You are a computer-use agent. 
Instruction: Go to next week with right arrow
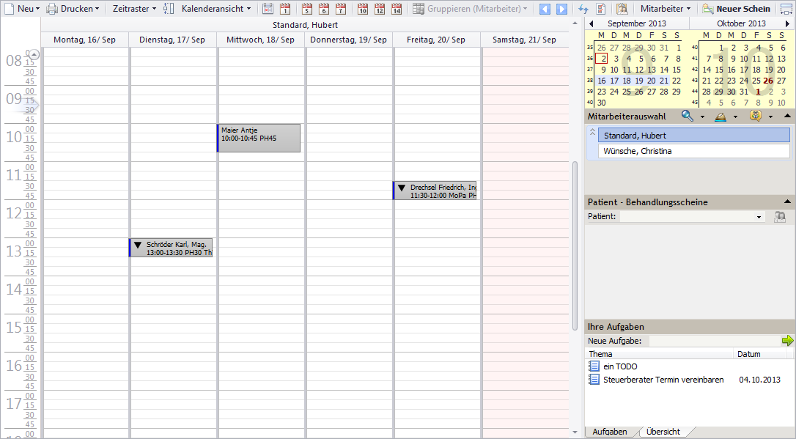561,9
